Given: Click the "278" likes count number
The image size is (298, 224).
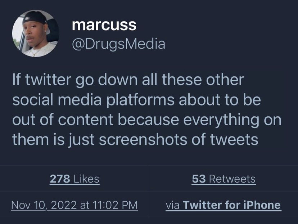Looking at the screenshot, I should tap(60, 179).
